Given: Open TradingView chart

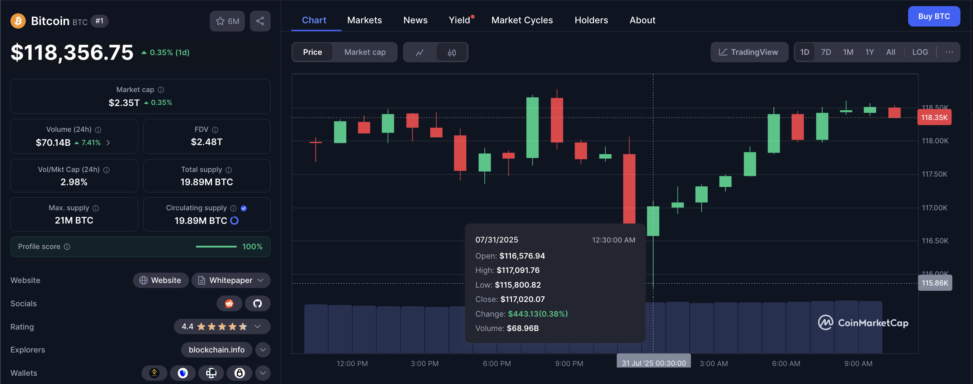Looking at the screenshot, I should tap(749, 52).
